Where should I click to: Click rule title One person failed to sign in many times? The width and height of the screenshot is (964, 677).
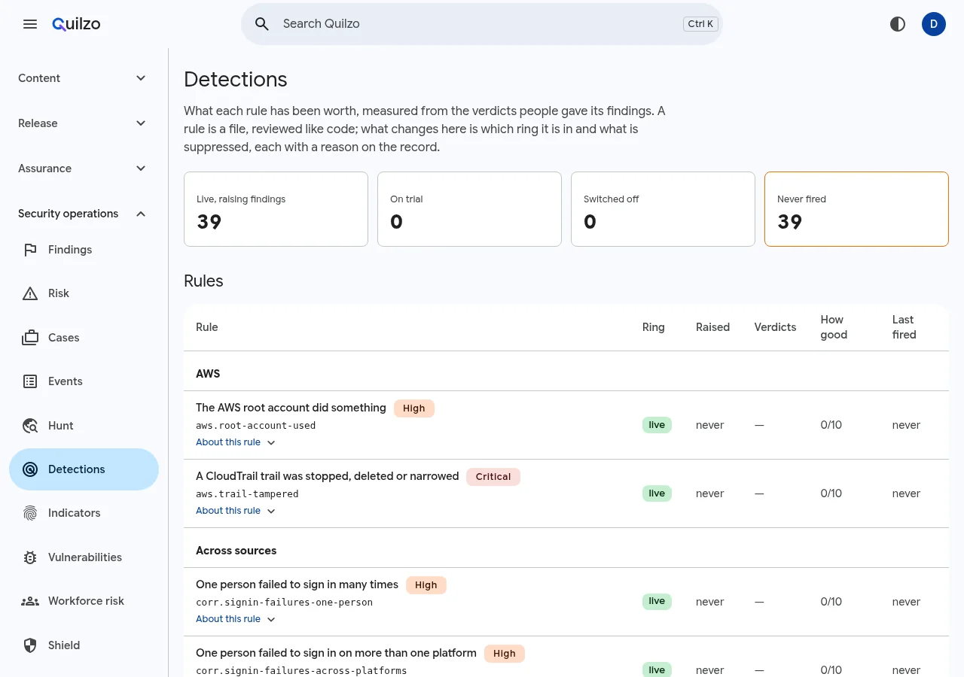click(297, 584)
